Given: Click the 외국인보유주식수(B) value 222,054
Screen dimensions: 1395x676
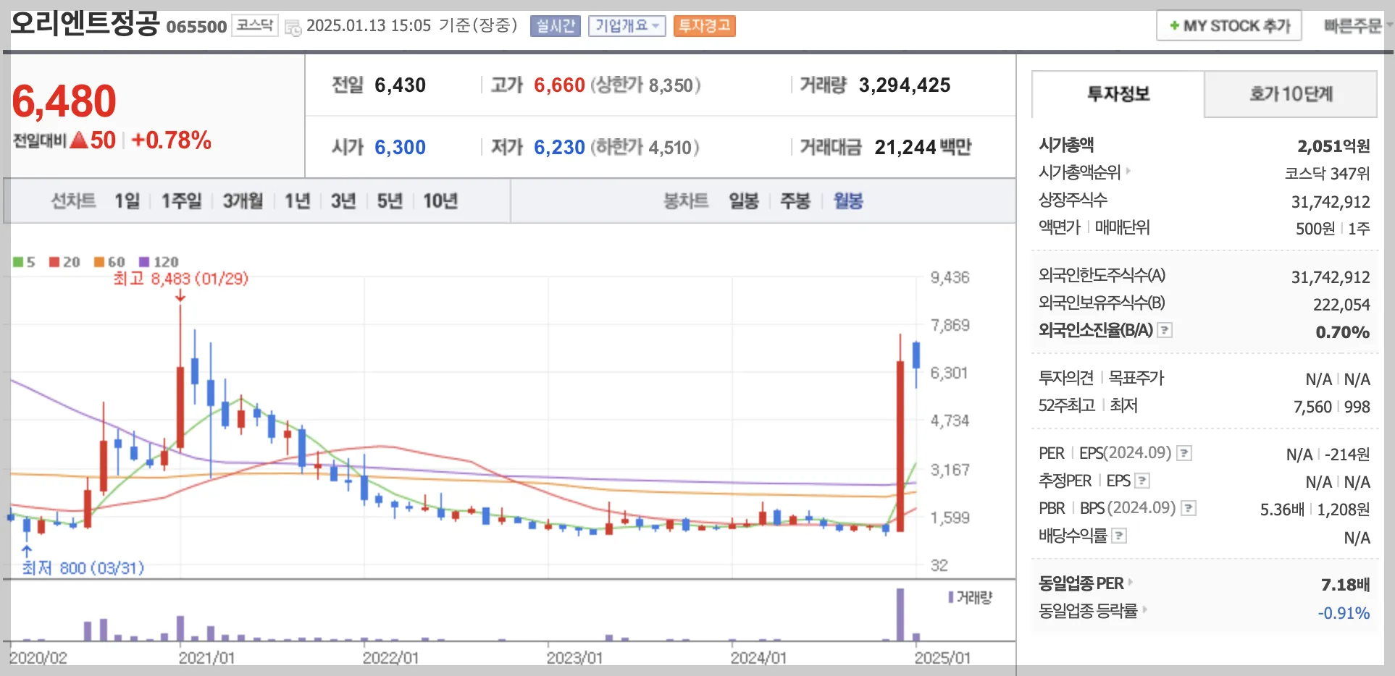Looking at the screenshot, I should (1341, 305).
